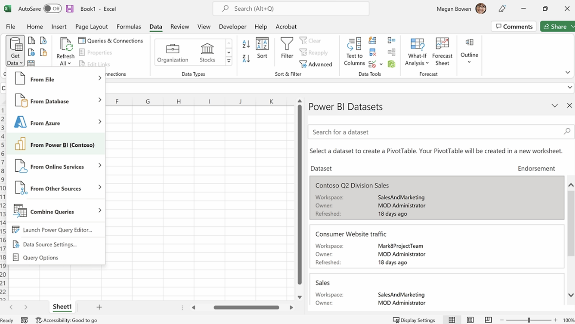Screen dimensions: 575x324
Task: Select the Organization data type
Action: pyautogui.click(x=172, y=52)
